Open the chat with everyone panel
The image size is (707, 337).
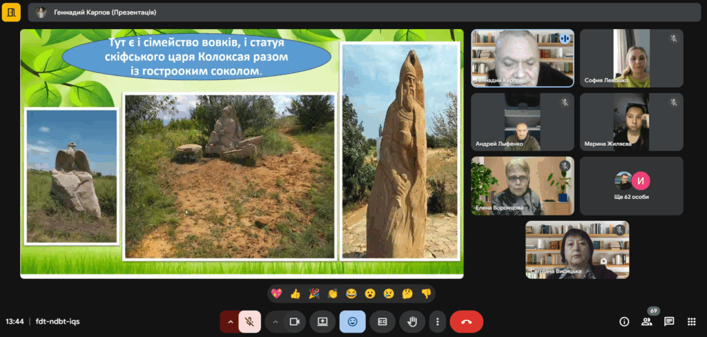(x=669, y=322)
